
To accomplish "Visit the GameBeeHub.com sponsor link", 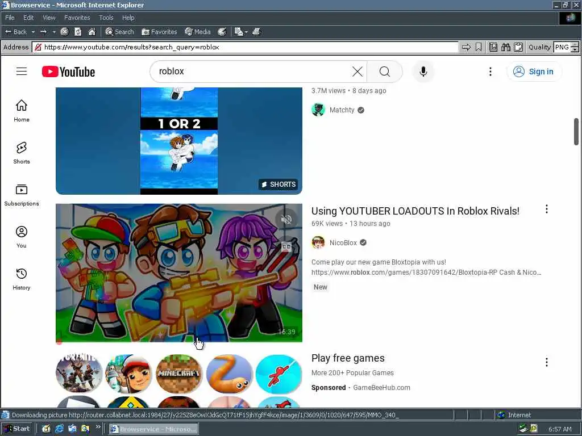I will tap(381, 387).
